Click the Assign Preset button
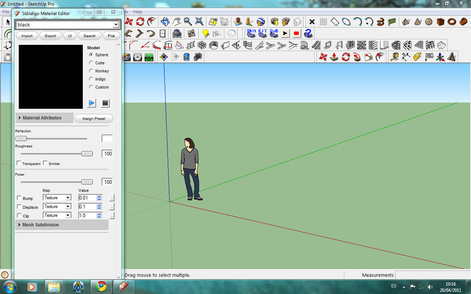 [x=94, y=119]
